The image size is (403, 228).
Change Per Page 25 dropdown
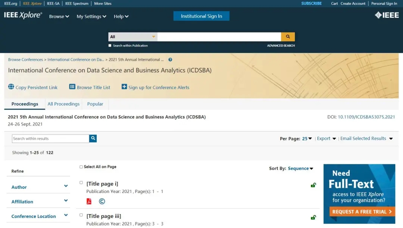pos(307,139)
